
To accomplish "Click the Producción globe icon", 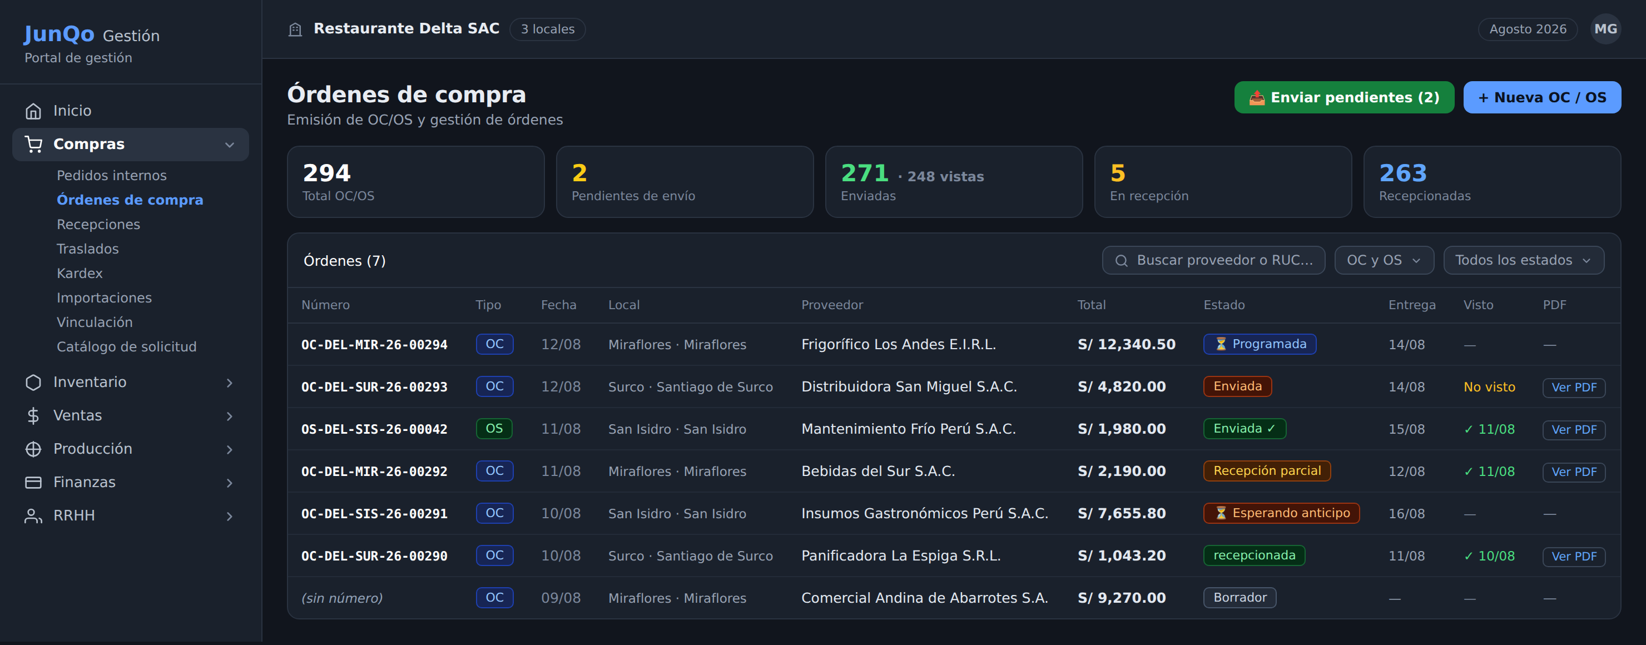I will [33, 449].
